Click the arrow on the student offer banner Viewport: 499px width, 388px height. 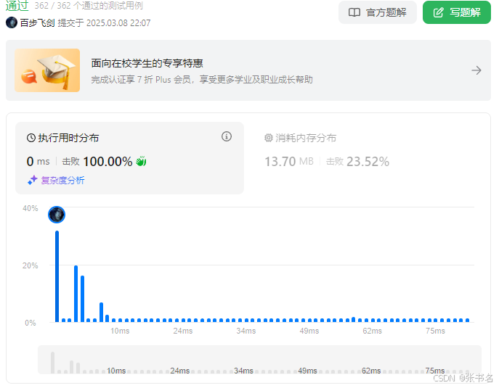point(476,70)
